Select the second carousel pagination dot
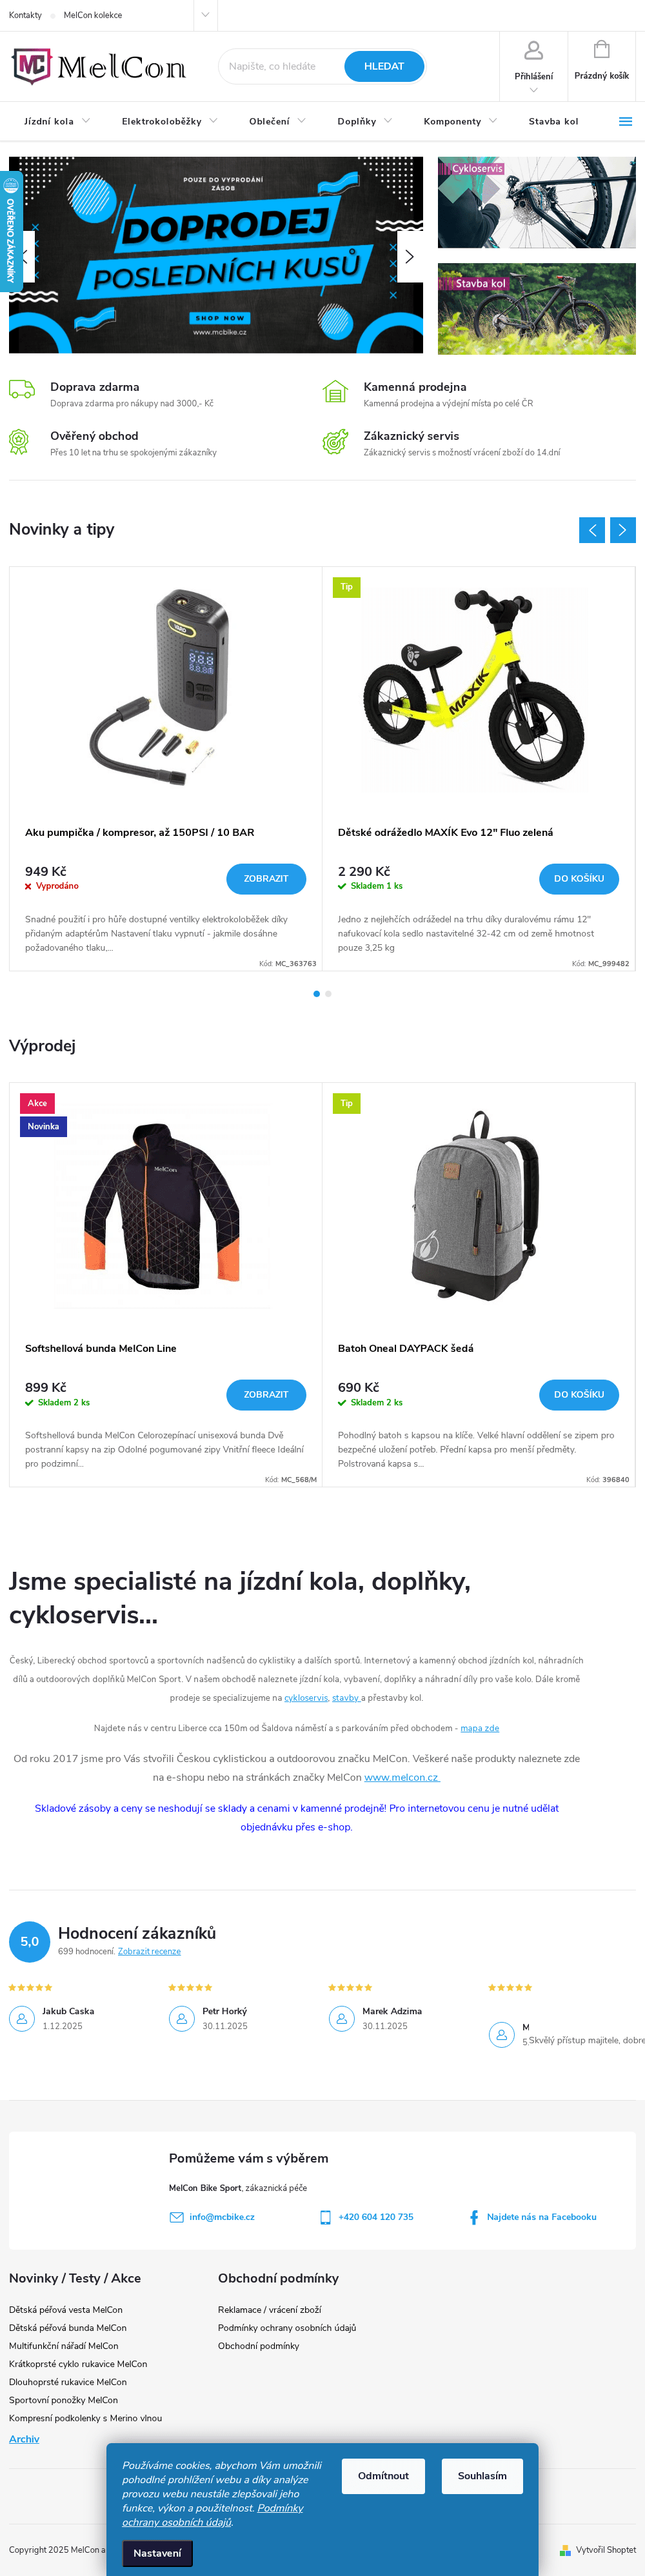645x2576 pixels. click(x=328, y=993)
